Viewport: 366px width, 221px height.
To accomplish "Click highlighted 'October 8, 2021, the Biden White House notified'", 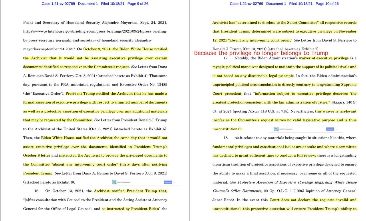I will click(x=125, y=49).
